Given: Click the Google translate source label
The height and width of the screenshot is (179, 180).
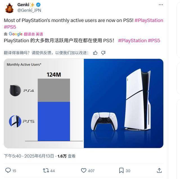Looking at the screenshot, I should tap(16, 34).
